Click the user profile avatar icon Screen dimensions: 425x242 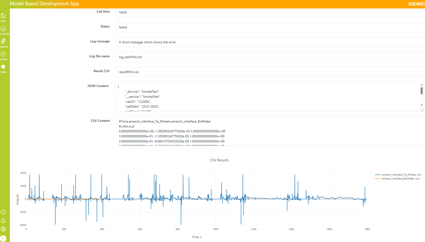click(3, 238)
